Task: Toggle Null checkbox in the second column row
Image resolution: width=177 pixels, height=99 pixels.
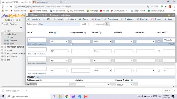Action: (159, 51)
